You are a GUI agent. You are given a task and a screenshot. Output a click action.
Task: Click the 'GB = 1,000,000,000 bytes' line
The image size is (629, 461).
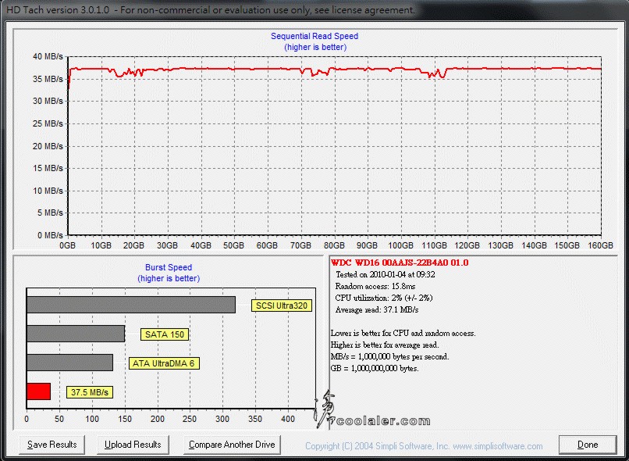(375, 368)
